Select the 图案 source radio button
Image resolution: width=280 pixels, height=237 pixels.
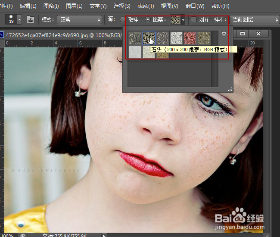pos(148,19)
